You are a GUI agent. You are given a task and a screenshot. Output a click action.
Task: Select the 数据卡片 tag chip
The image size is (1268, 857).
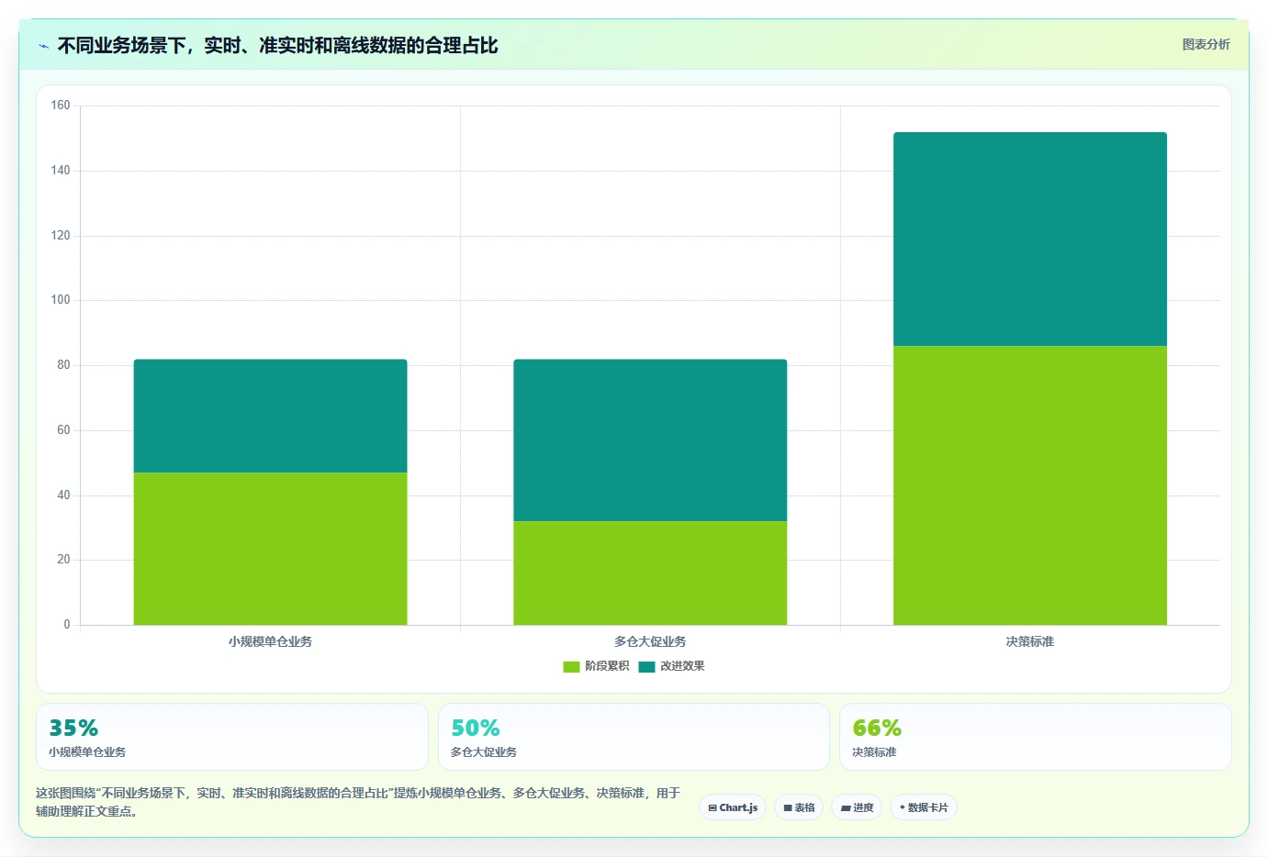tap(924, 807)
